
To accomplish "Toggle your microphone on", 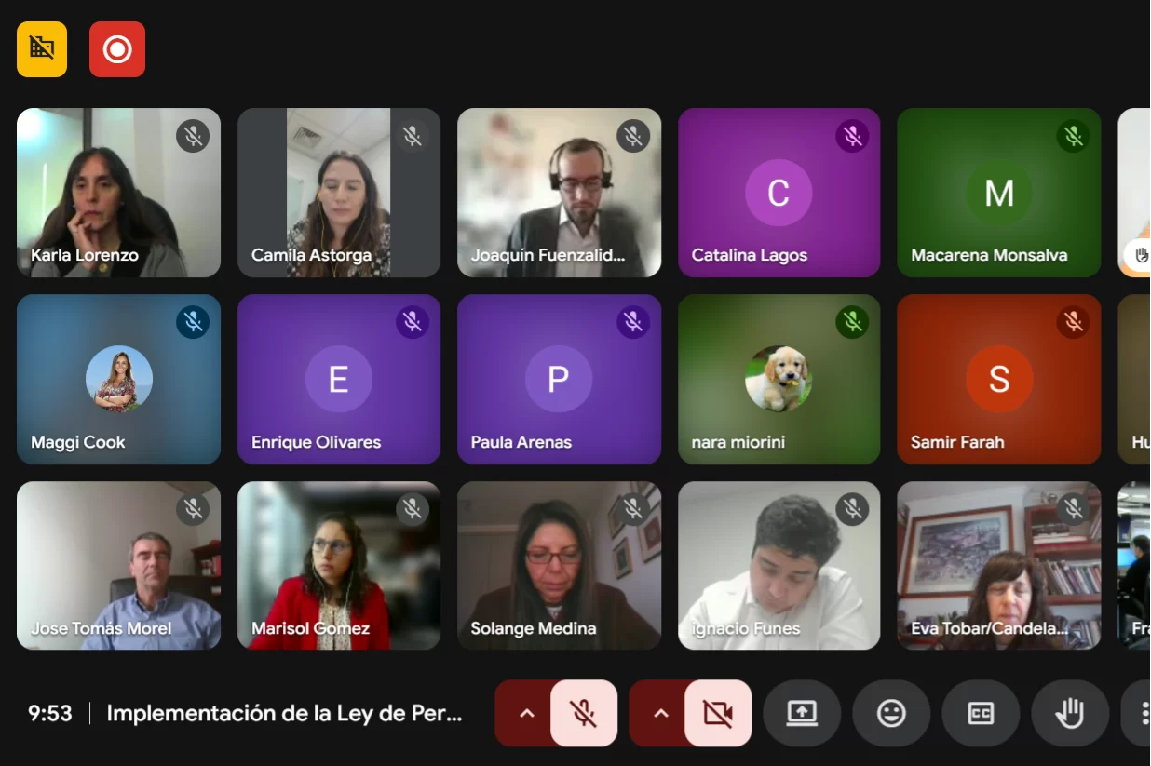I will (584, 713).
